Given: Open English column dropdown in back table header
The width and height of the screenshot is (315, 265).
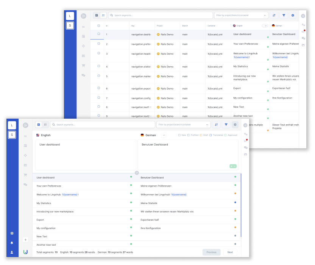Looking at the screenshot, I should (x=265, y=26).
